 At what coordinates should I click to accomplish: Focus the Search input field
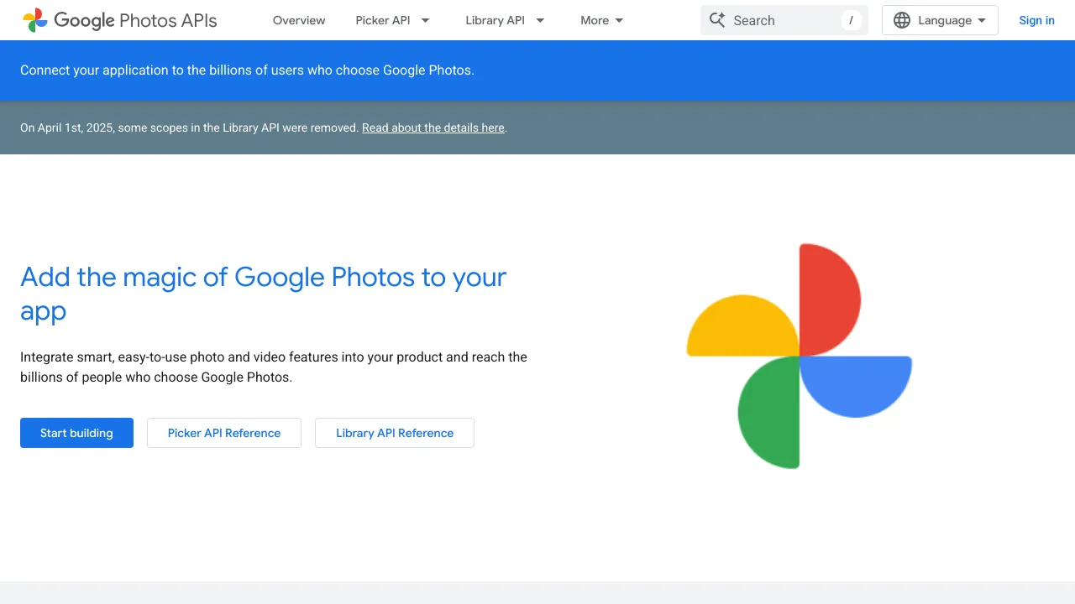[x=784, y=20]
